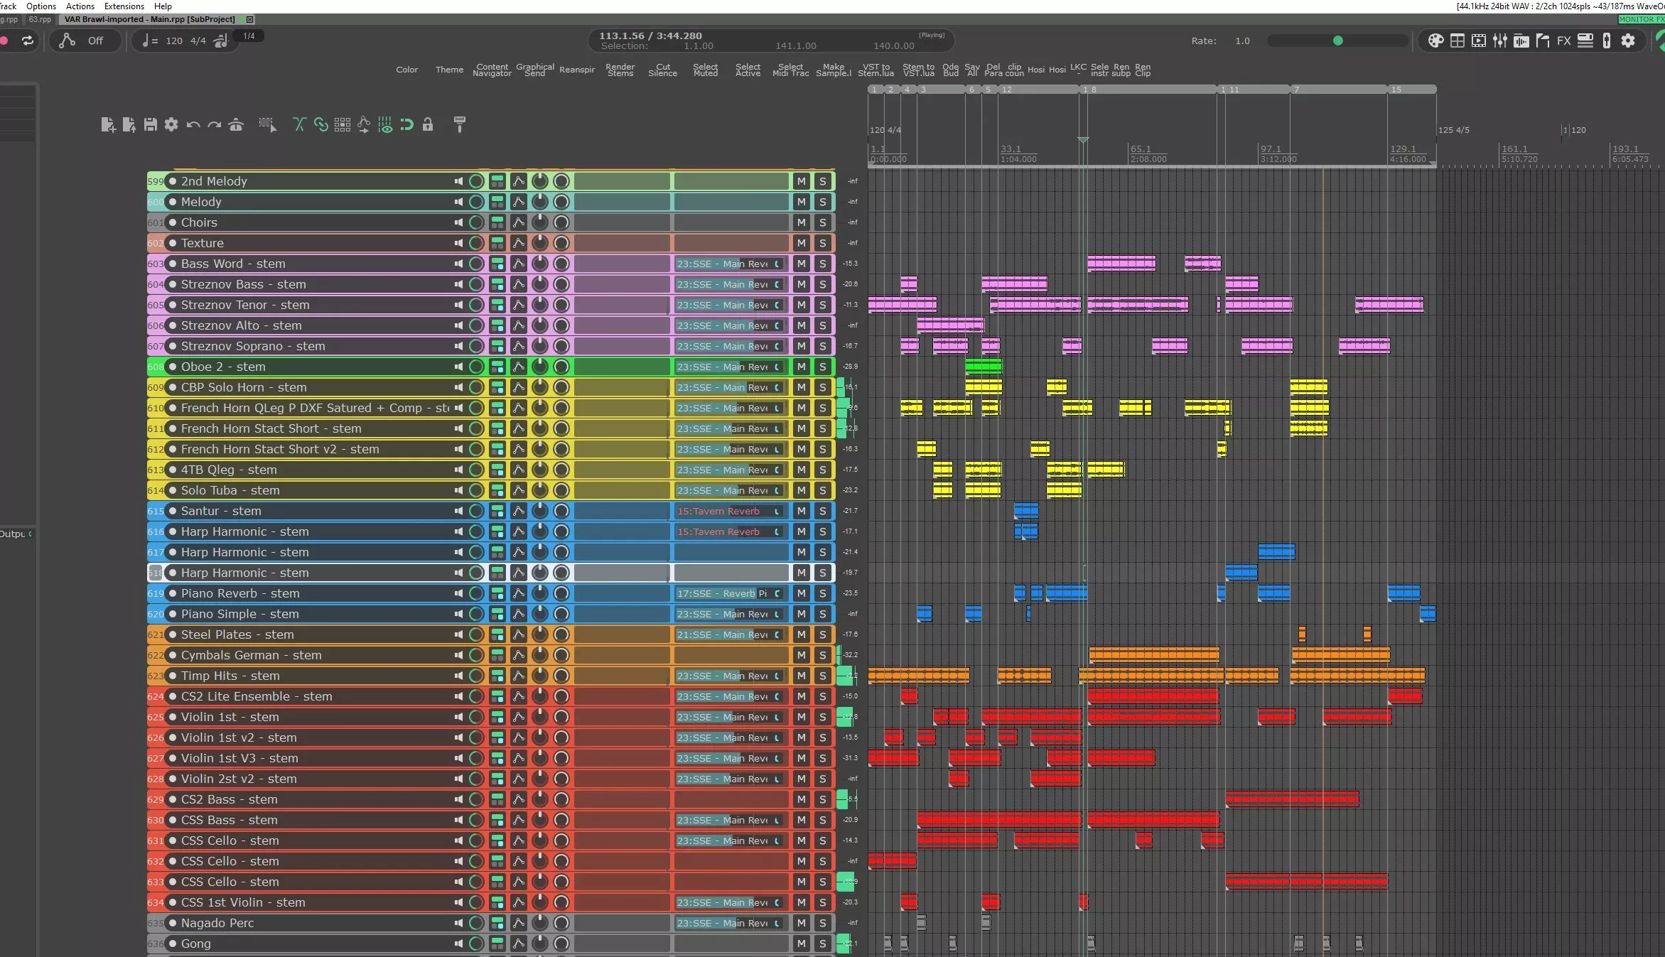Click the speaker icon on the Gong track
This screenshot has width=1665, height=957.
click(x=458, y=944)
